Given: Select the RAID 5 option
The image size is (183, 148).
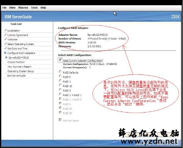Looking at the screenshot, I should pyautogui.click(x=60, y=90).
